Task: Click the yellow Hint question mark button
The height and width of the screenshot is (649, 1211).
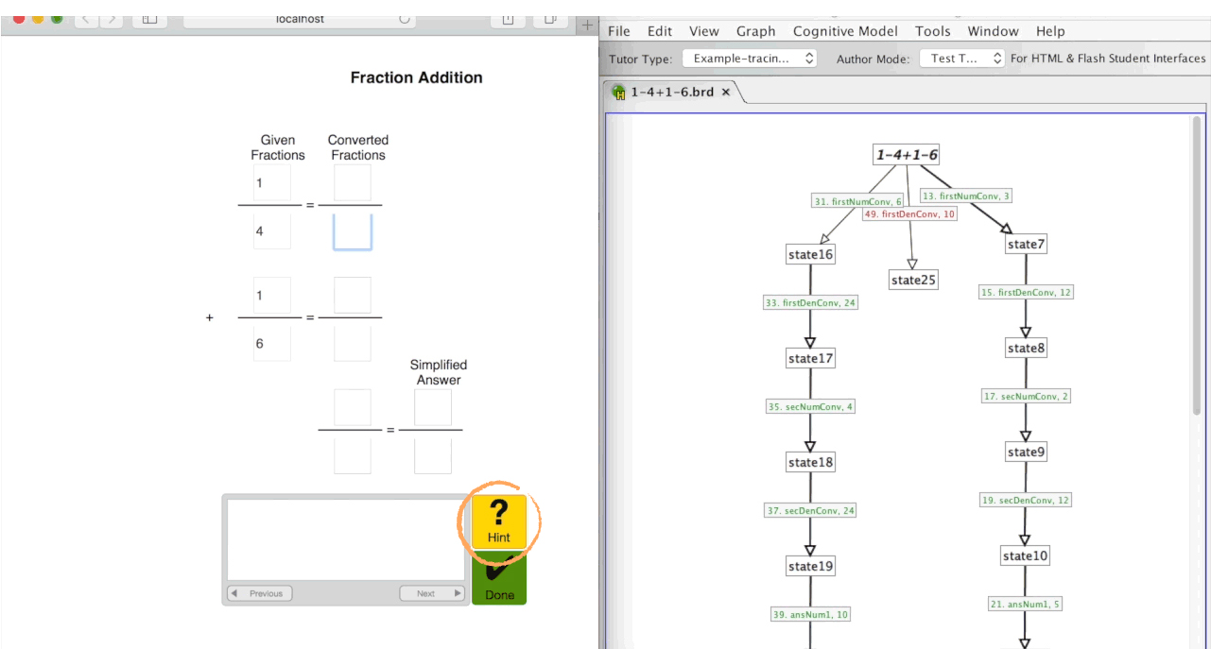Action: 498,521
